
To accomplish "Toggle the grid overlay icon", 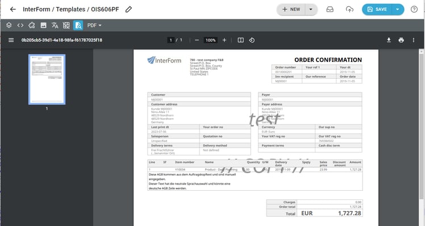I will [66, 25].
